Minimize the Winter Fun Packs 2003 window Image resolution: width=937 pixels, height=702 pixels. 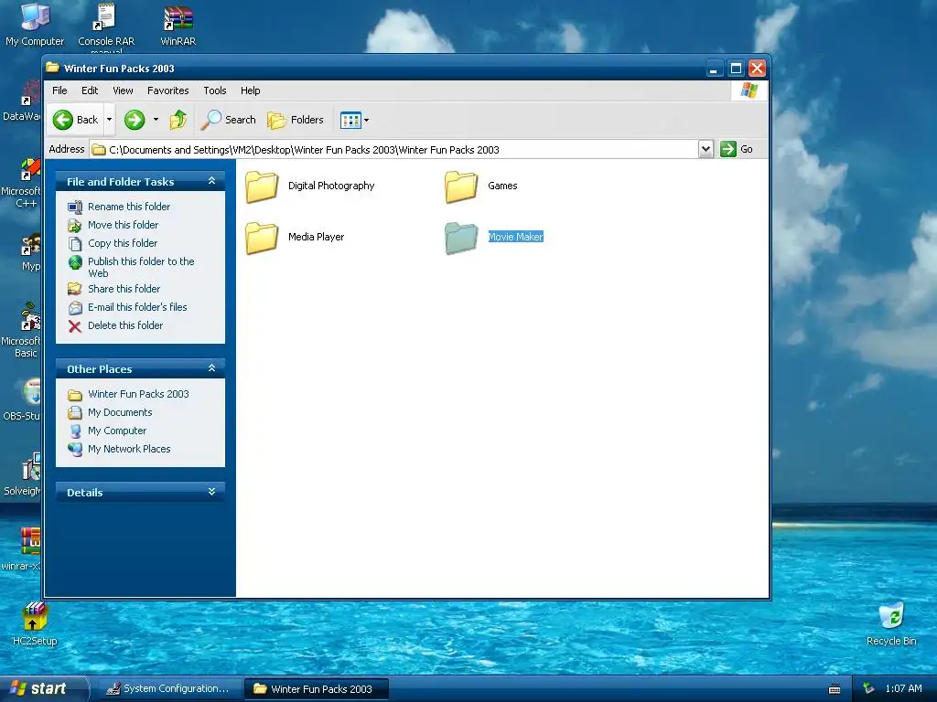tap(714, 69)
